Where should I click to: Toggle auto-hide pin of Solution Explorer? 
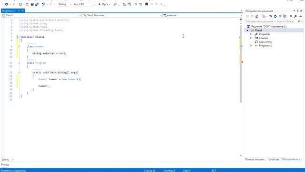(x=297, y=11)
